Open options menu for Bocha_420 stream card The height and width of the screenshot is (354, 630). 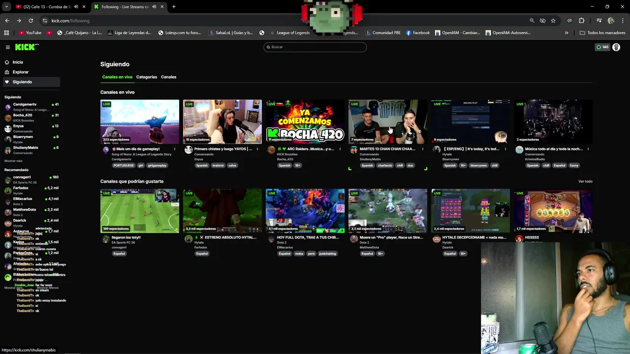tap(340, 149)
